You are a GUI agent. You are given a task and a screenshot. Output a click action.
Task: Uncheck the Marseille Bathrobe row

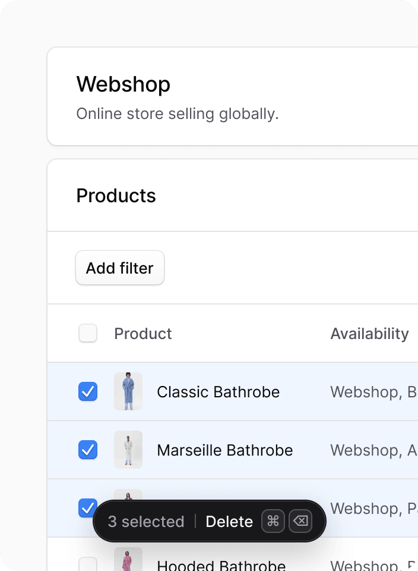tap(87, 450)
